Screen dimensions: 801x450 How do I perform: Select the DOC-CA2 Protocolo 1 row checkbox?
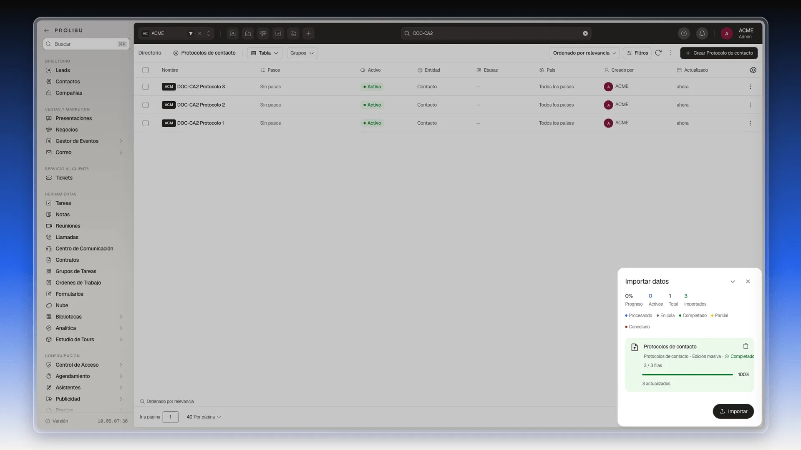pyautogui.click(x=145, y=123)
